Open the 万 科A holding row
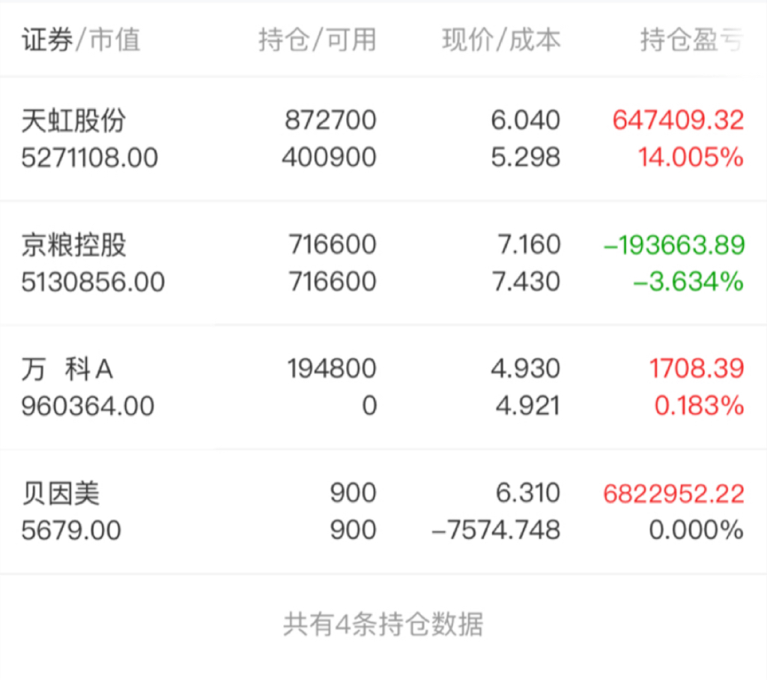Viewport: 767px width, 680px height. pos(383,388)
